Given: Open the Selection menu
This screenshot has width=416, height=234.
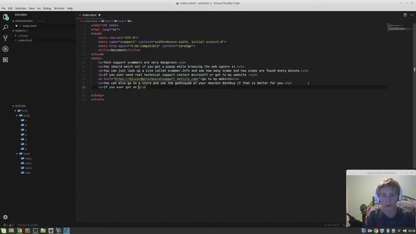Looking at the screenshot, I should pos(20,8).
